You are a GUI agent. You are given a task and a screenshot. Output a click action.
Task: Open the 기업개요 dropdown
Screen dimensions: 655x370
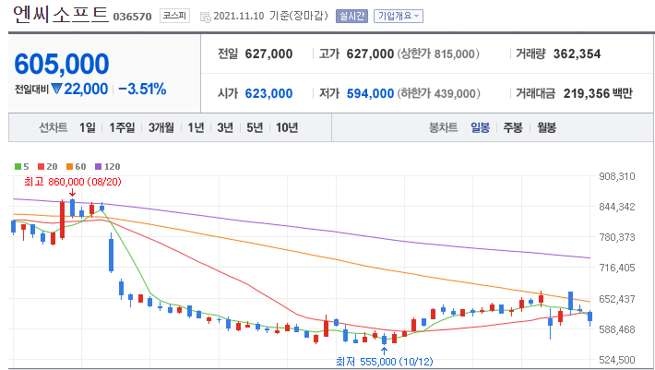pos(399,17)
